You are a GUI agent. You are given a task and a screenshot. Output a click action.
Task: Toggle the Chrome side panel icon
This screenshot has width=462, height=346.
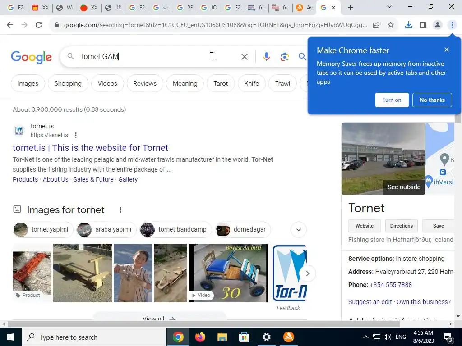pos(423,25)
